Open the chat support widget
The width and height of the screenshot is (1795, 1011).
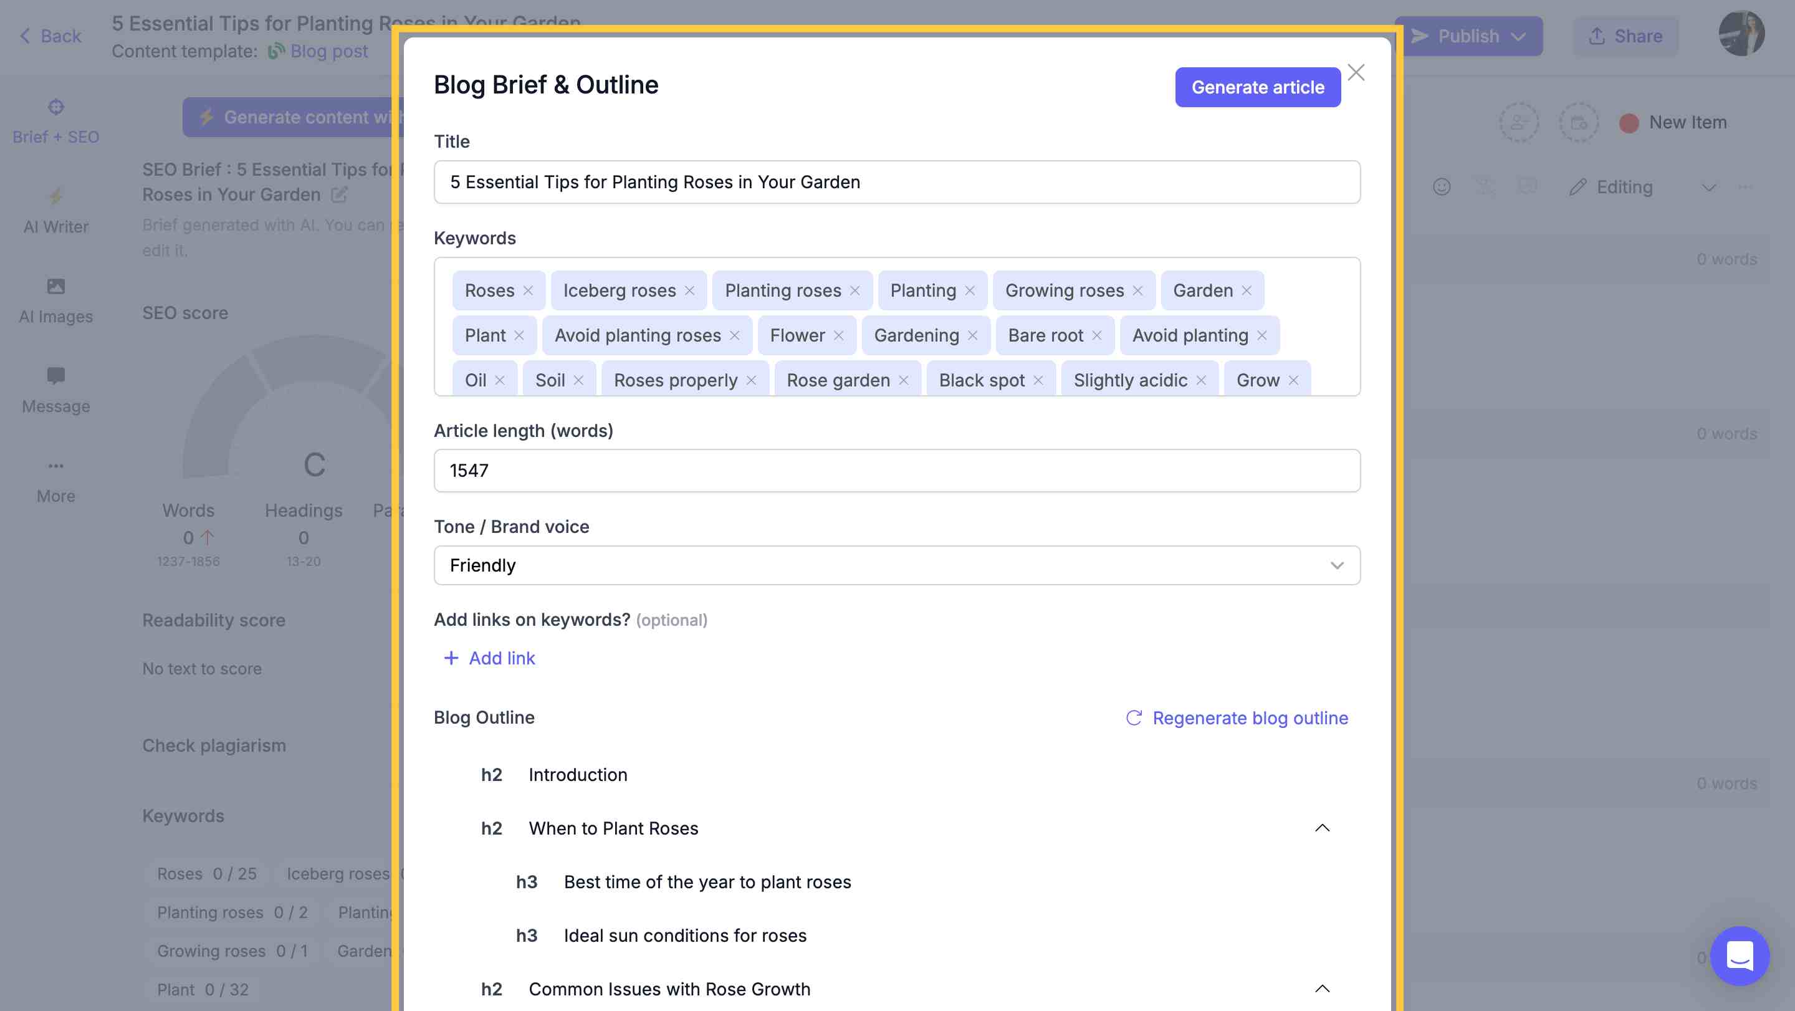pos(1740,956)
